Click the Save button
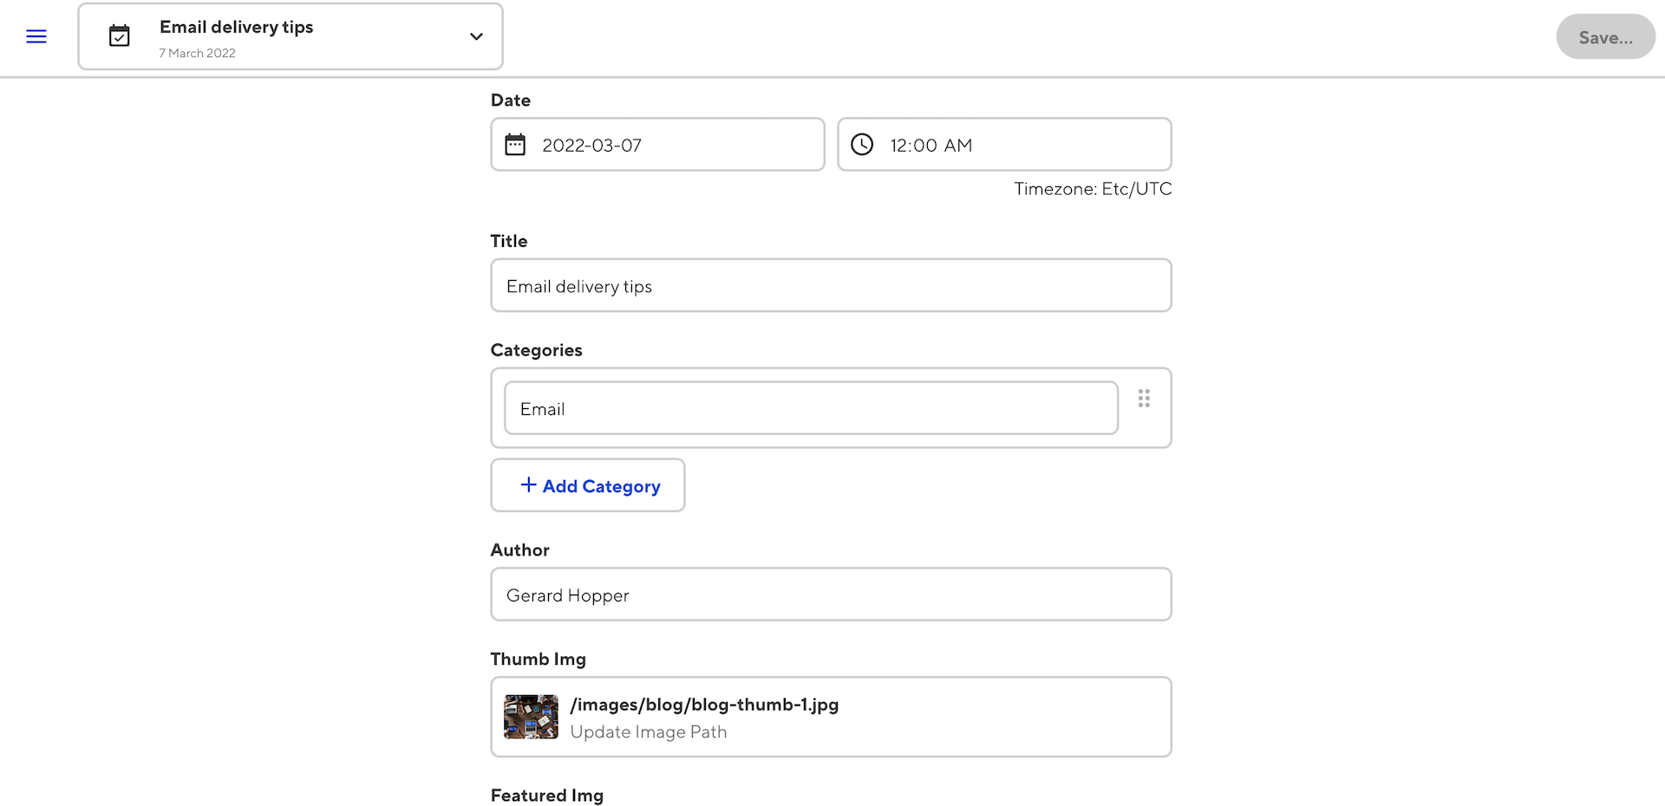This screenshot has height=806, width=1665. tap(1604, 37)
